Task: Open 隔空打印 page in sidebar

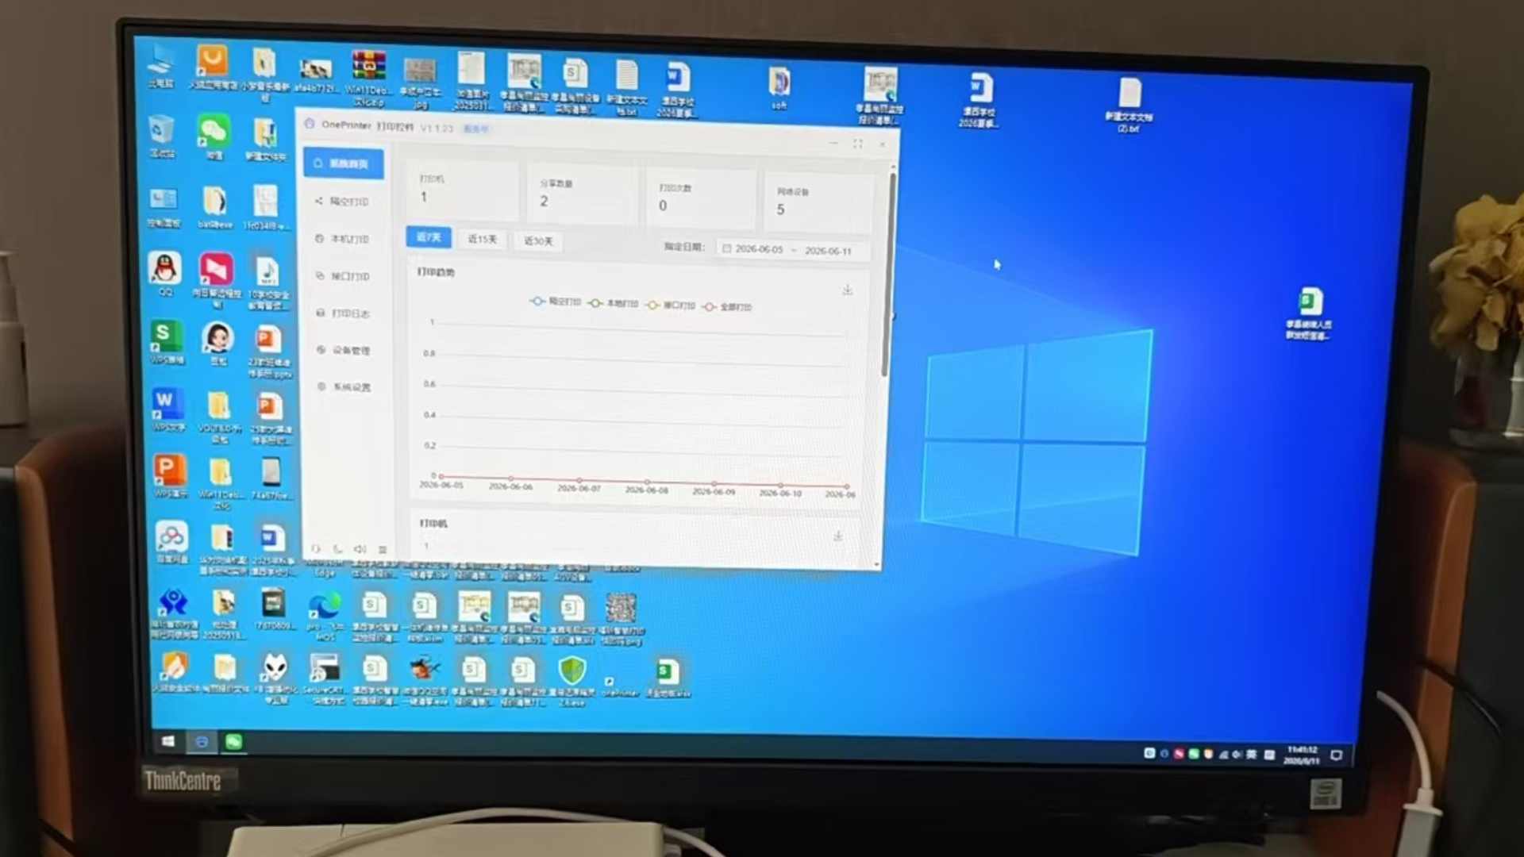Action: coord(342,202)
